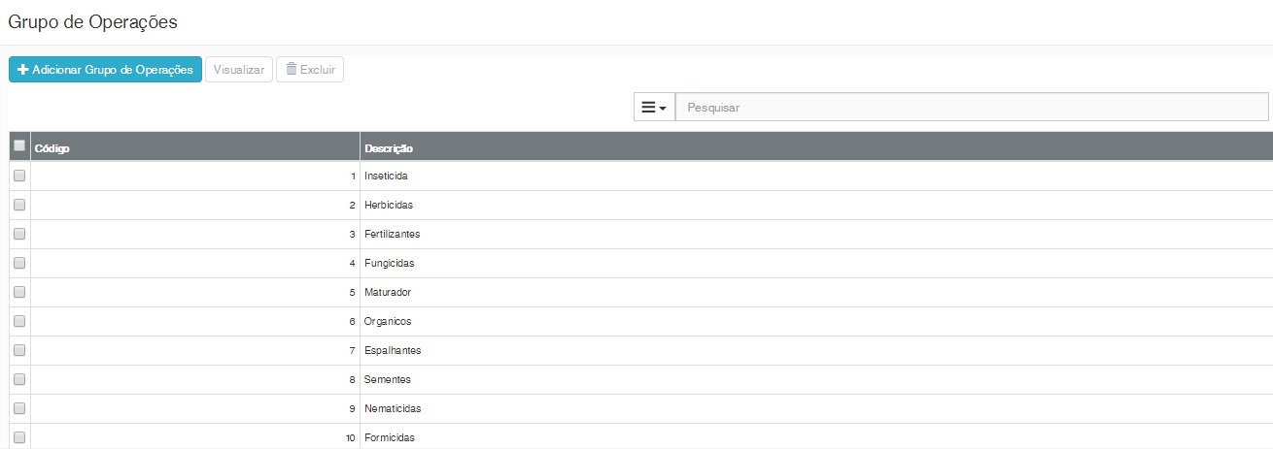Screen dimensions: 1273x449
Task: Click the Sementes description cell
Action: [387, 380]
